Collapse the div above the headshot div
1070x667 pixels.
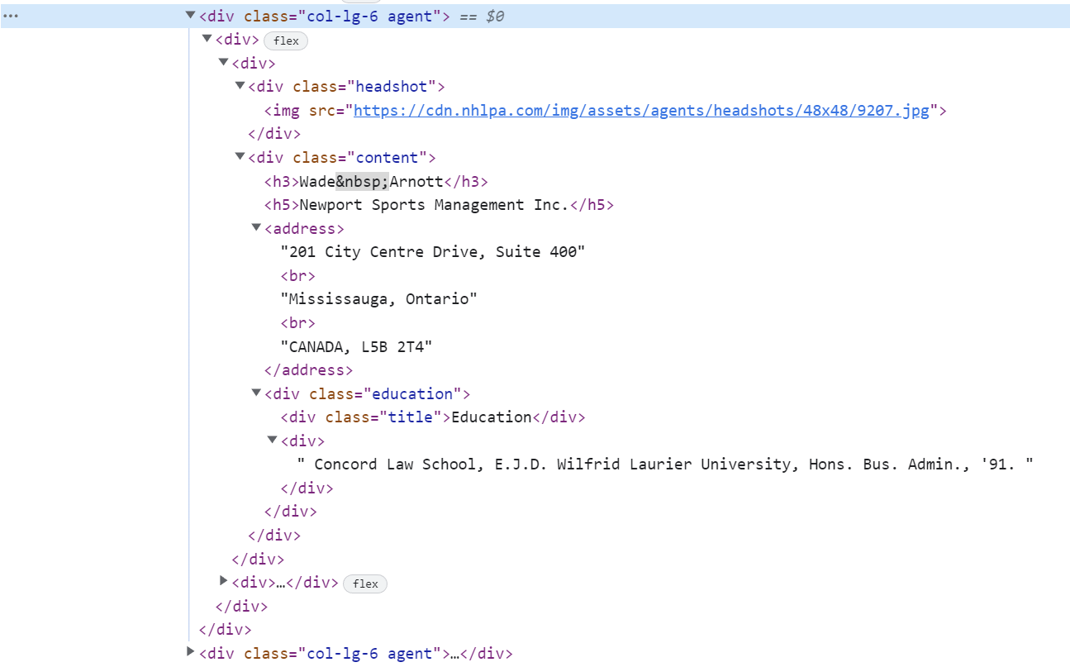pyautogui.click(x=223, y=62)
